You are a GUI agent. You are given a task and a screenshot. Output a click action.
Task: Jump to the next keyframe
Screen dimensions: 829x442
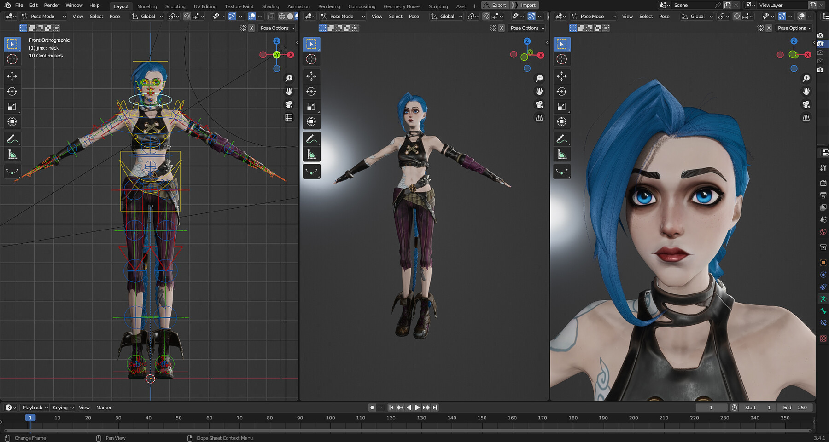[426, 408]
